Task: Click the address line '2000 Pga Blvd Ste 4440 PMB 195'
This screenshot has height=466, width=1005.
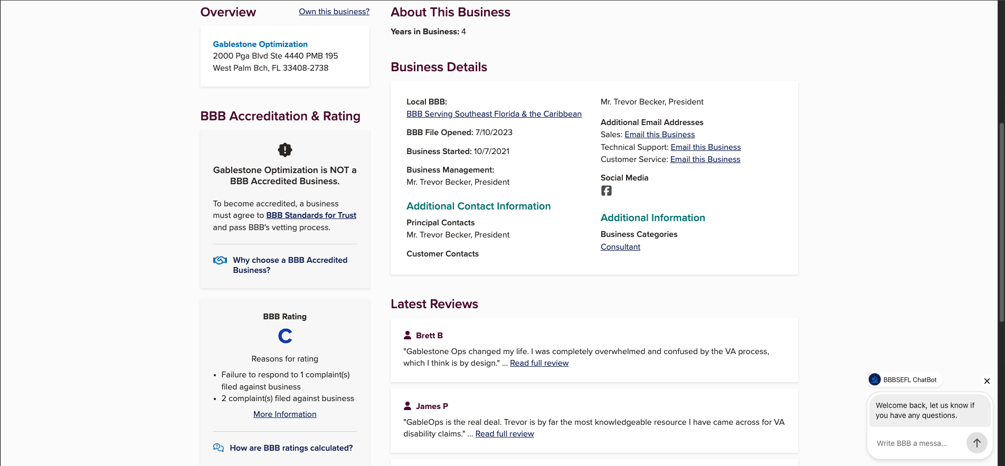Action: pos(276,56)
